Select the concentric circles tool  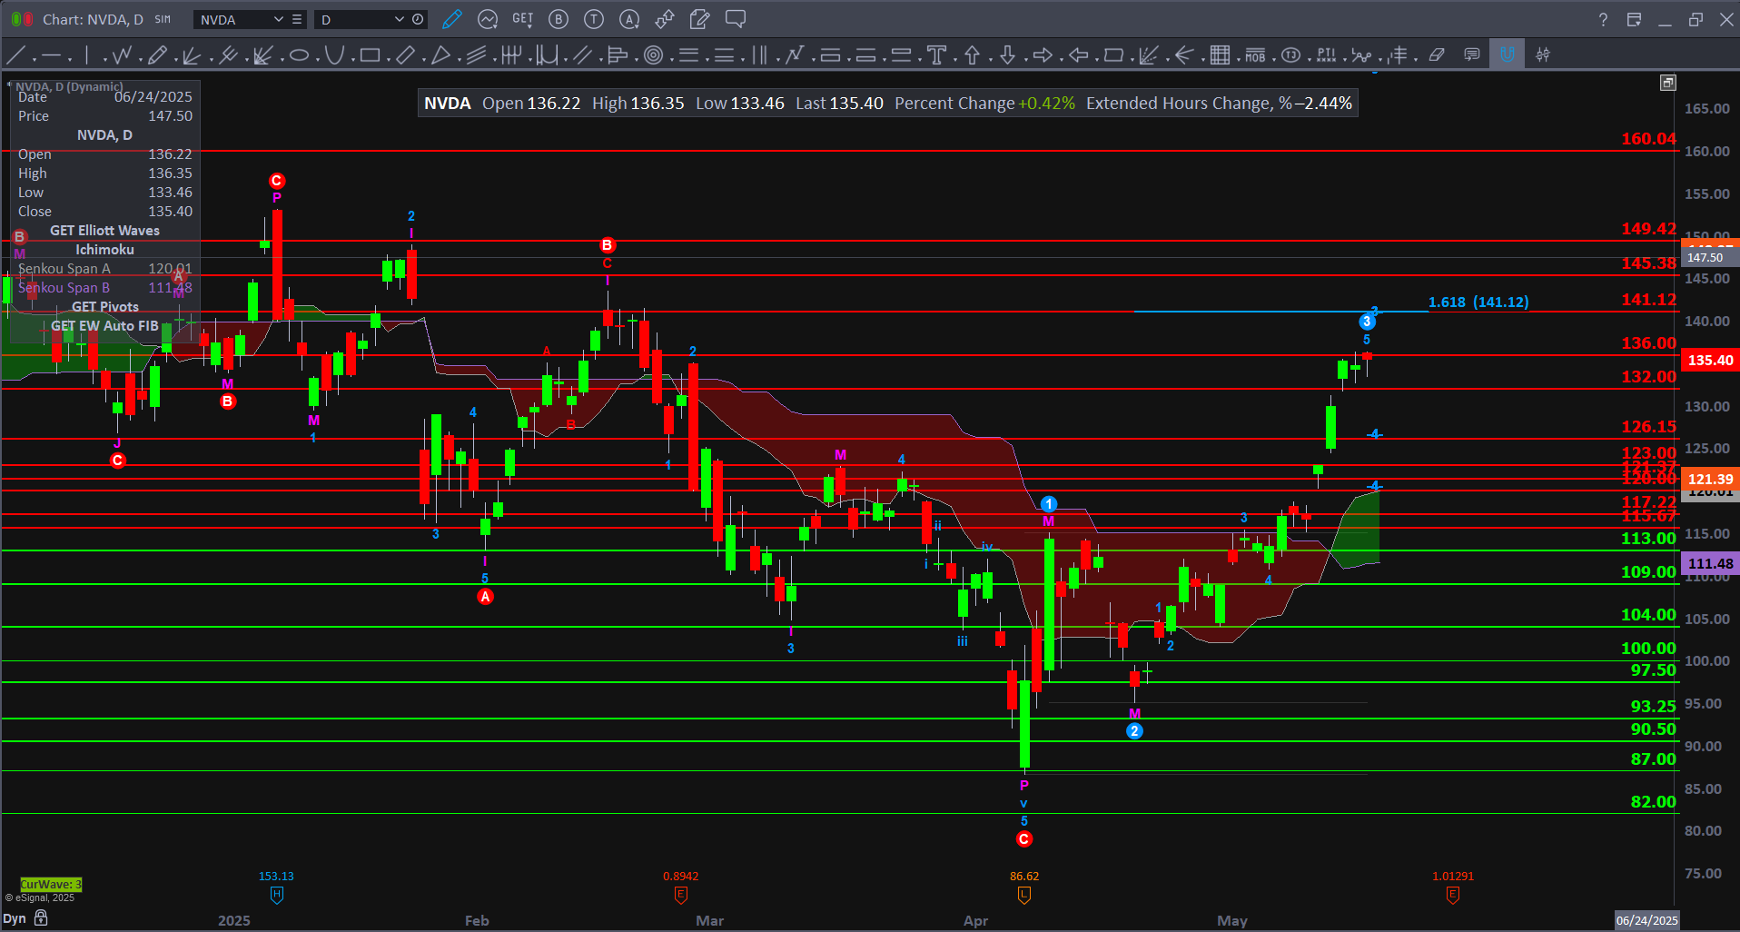coord(653,55)
